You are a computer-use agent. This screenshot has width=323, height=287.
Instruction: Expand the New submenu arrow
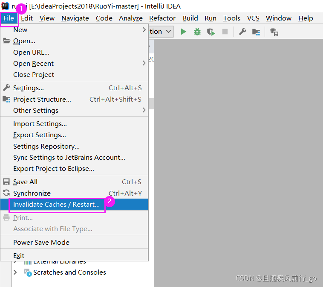click(144, 30)
